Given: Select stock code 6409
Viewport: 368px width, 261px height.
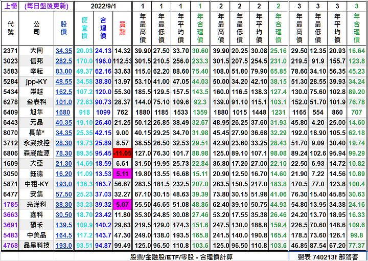Looking at the screenshot, I should [x=10, y=112].
